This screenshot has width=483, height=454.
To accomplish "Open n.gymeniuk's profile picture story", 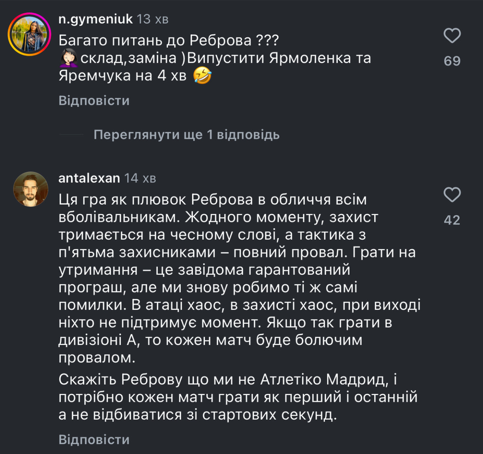I will point(29,34).
